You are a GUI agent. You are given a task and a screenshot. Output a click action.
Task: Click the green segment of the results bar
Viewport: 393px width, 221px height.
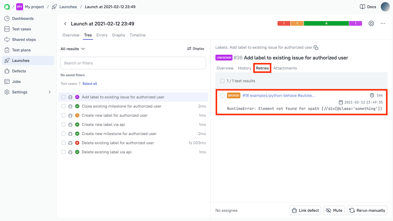pyautogui.click(x=326, y=23)
